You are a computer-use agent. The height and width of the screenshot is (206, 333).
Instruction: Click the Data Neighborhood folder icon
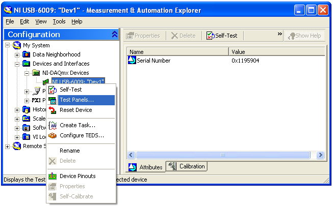click(x=26, y=54)
